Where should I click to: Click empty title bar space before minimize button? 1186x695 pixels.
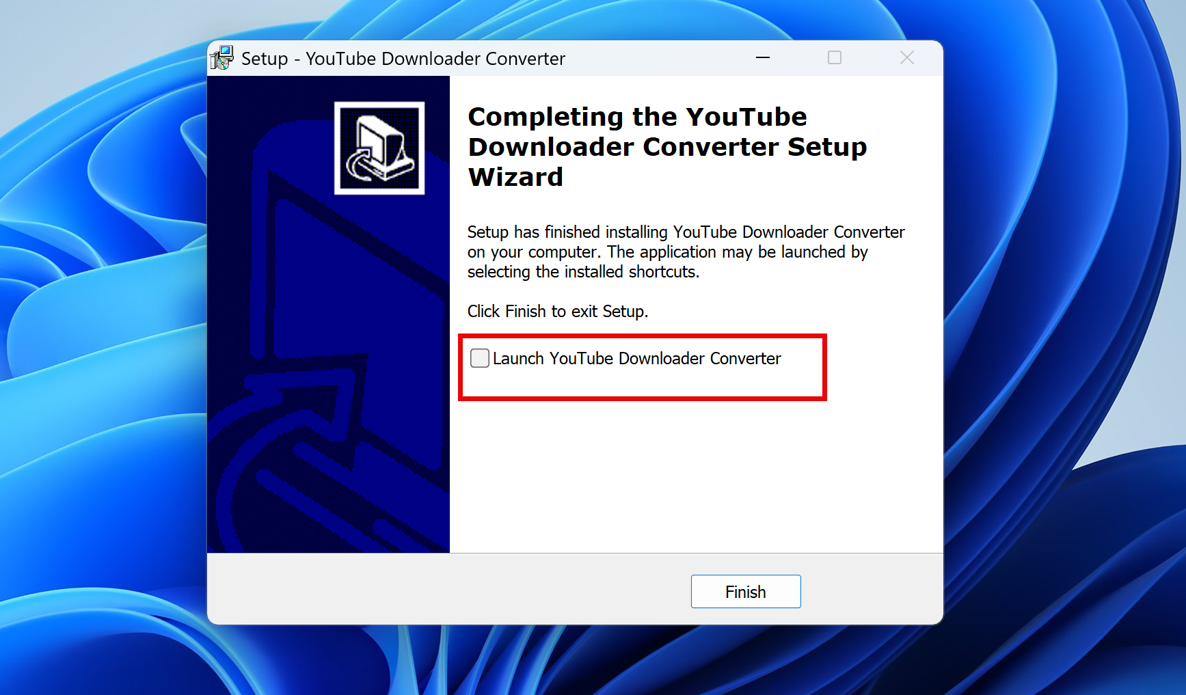click(656, 58)
